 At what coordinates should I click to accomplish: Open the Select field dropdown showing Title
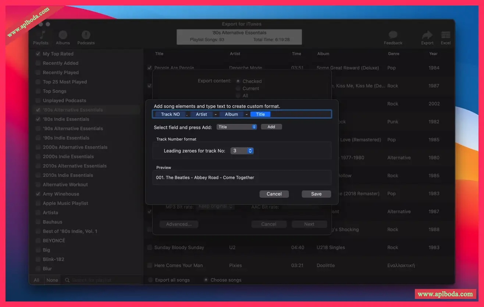(x=236, y=127)
